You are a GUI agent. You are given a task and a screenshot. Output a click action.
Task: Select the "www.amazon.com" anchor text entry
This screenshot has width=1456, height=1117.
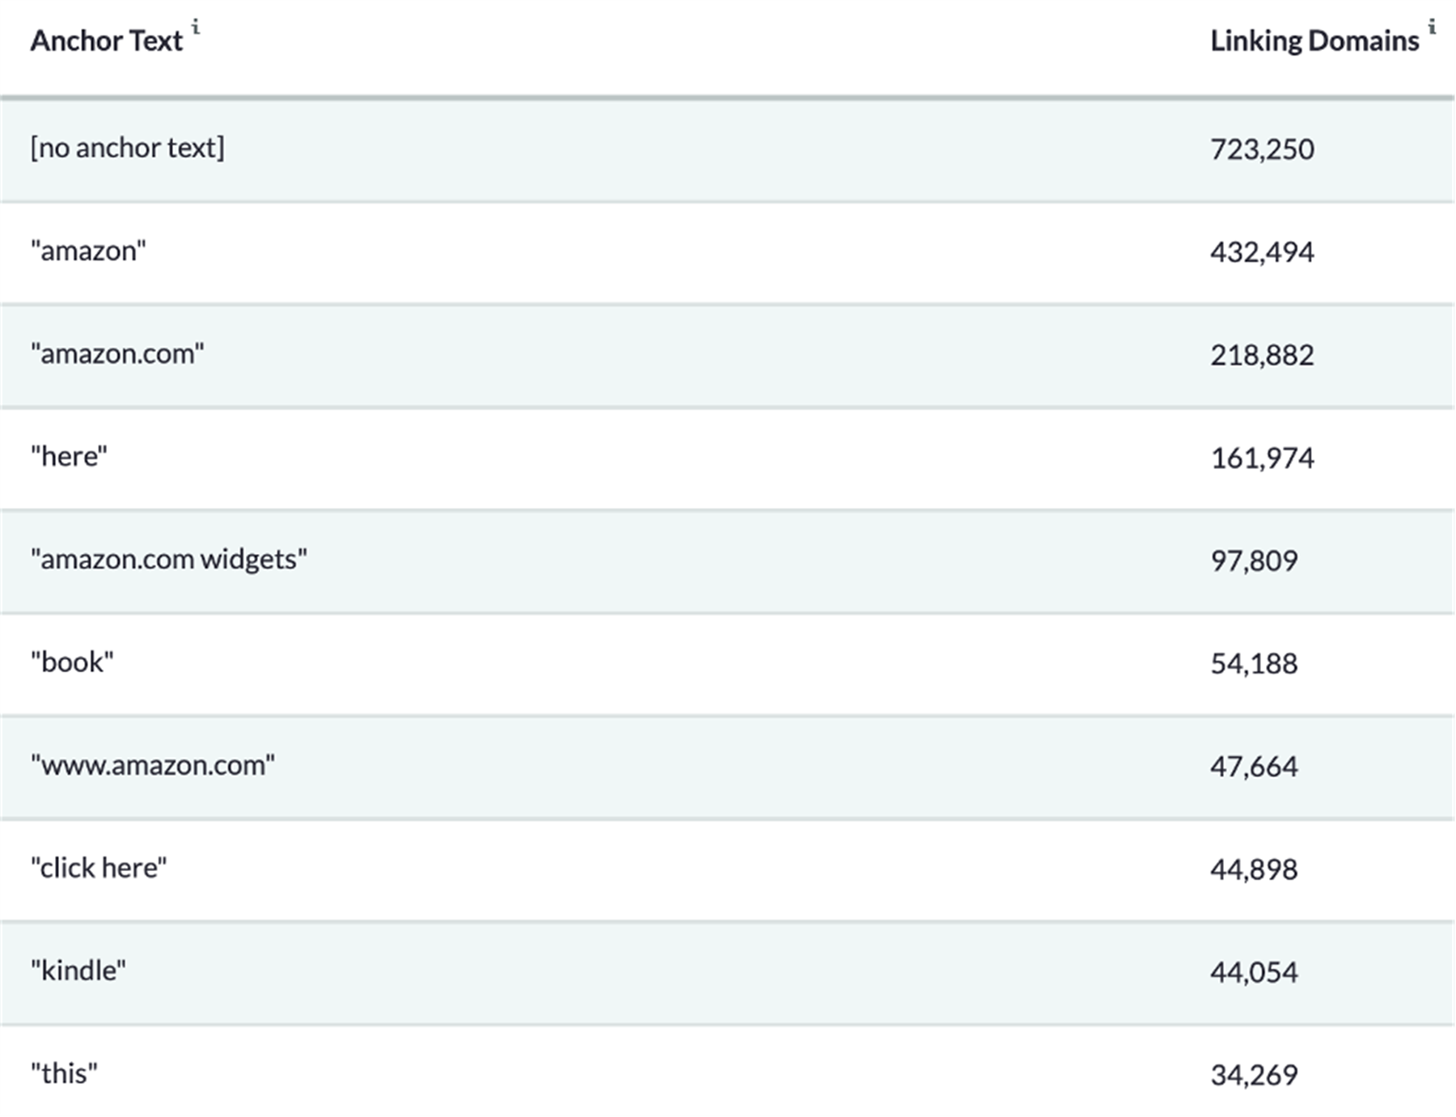pos(153,764)
